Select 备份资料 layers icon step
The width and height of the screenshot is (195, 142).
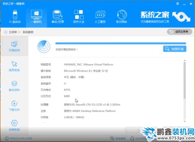[14, 86]
